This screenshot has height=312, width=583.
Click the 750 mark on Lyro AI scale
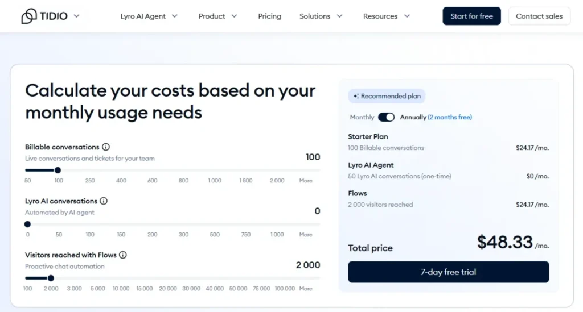[x=246, y=235]
